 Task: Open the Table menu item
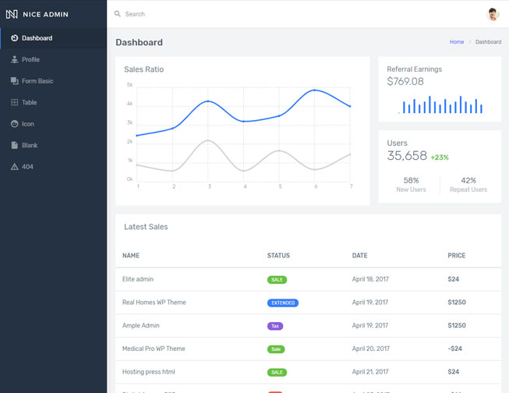[x=30, y=102]
